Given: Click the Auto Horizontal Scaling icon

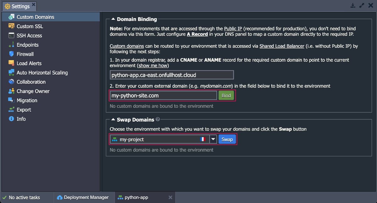Looking at the screenshot, I should tap(11, 73).
